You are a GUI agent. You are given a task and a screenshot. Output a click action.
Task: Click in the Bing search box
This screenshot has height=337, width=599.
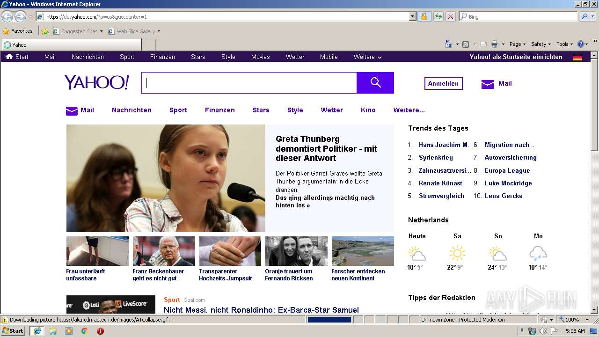pos(518,17)
